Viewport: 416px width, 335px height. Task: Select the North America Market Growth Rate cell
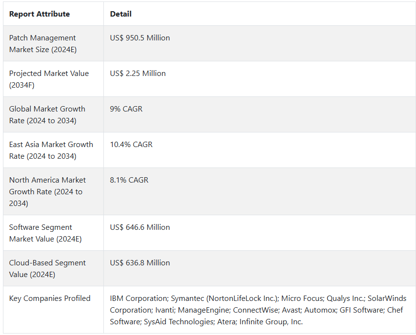point(47,192)
